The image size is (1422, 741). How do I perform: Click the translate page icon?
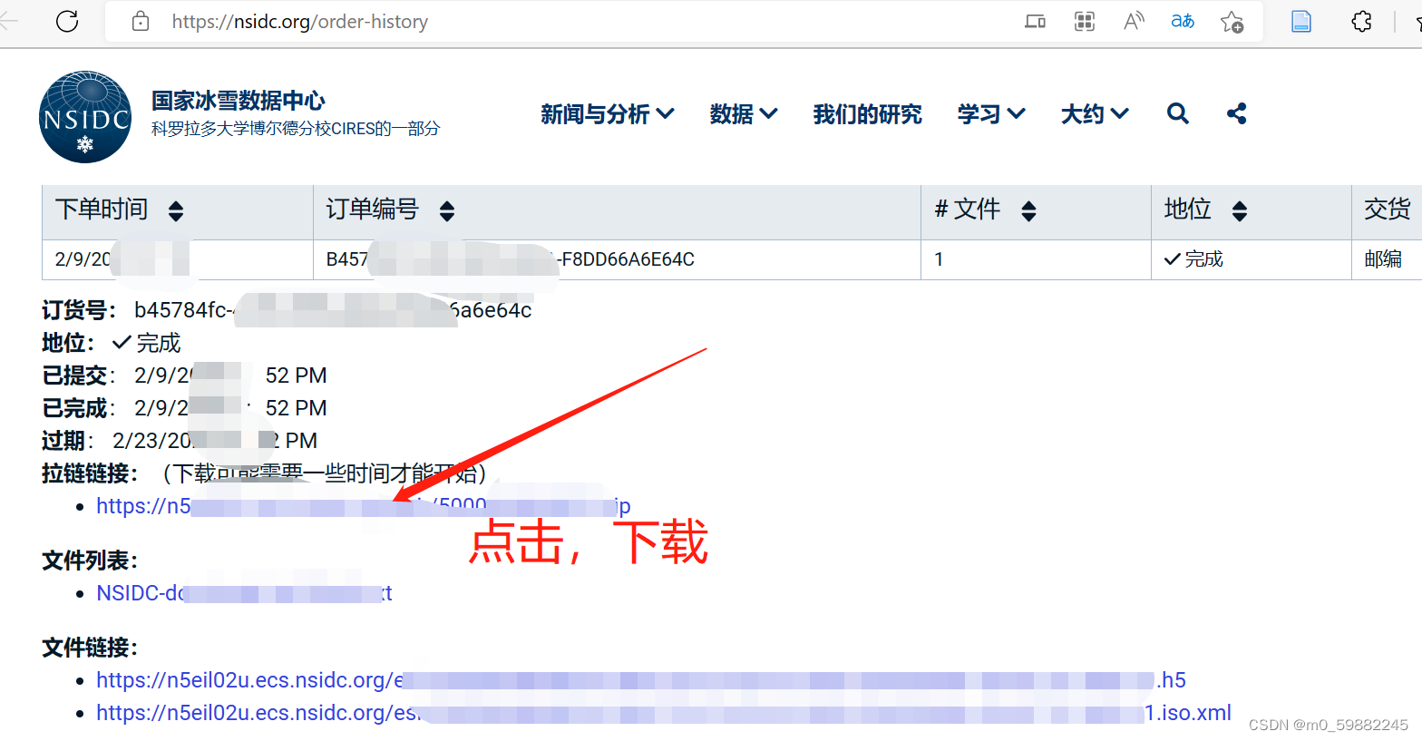(1183, 21)
